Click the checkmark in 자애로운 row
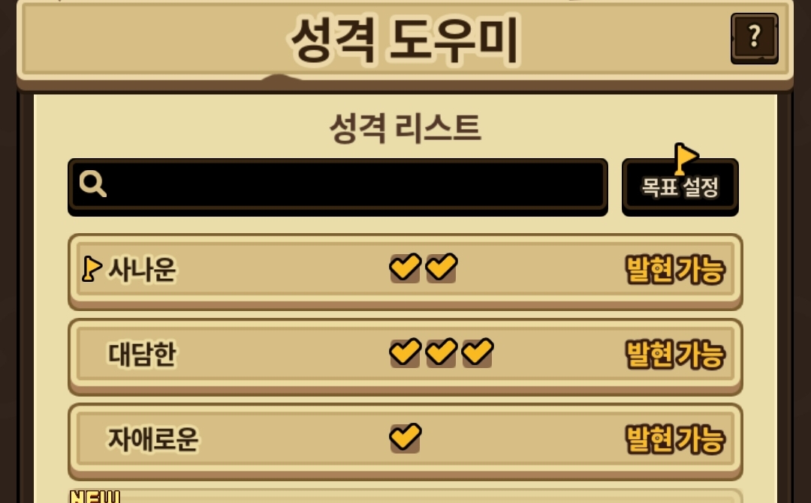The height and width of the screenshot is (503, 811). click(x=405, y=438)
